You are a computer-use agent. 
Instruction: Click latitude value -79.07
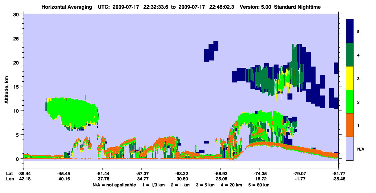pos(299,174)
